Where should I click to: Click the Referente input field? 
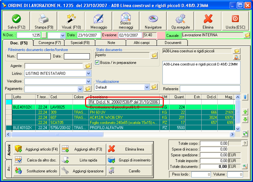pyautogui.click(x=210, y=89)
